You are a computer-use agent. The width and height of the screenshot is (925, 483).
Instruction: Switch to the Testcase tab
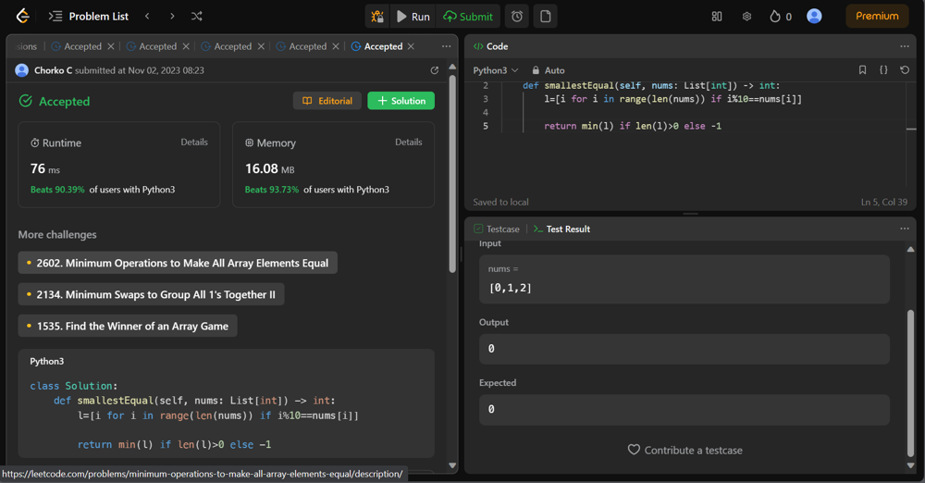pyautogui.click(x=496, y=229)
